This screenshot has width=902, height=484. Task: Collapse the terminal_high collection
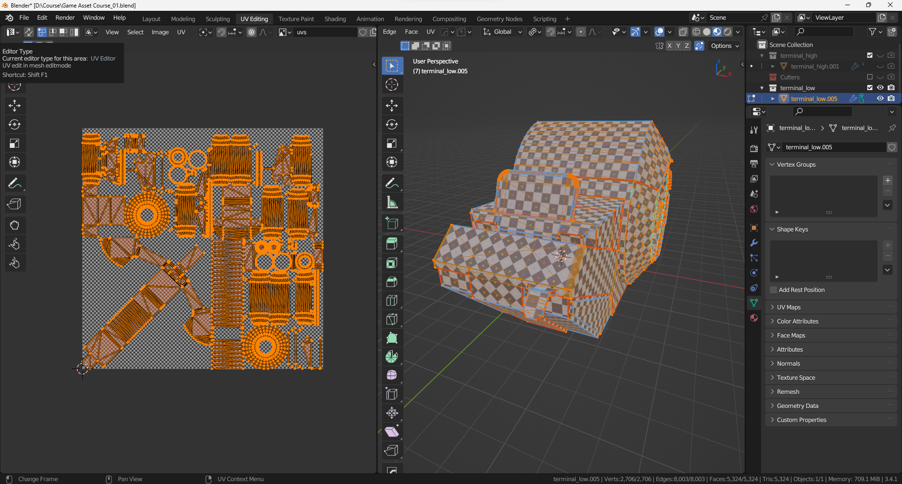[762, 55]
